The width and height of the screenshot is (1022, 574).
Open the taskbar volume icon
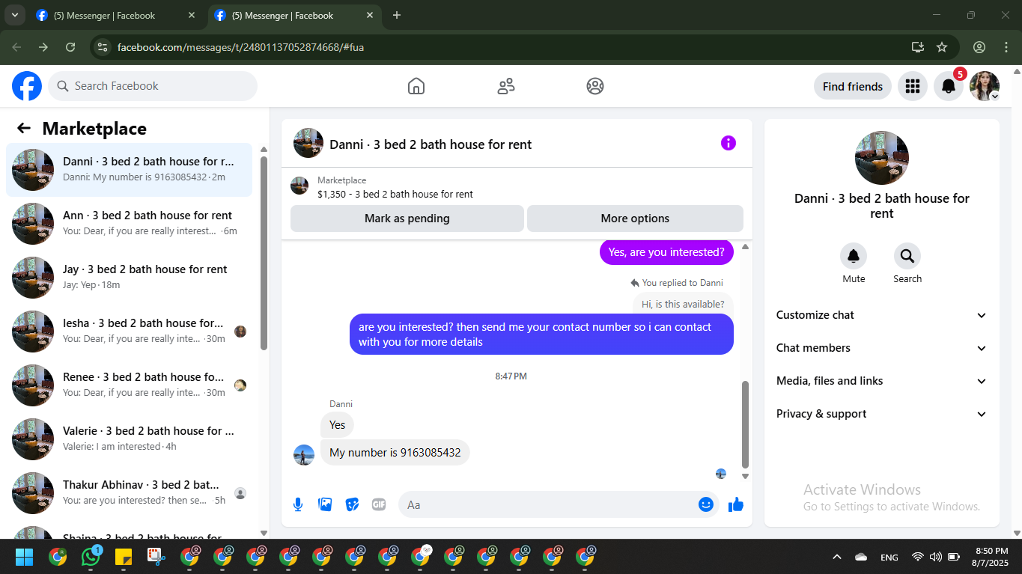coord(935,557)
